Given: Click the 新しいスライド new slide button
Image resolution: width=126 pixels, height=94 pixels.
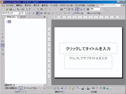Looking at the screenshot, I should 93,13.
